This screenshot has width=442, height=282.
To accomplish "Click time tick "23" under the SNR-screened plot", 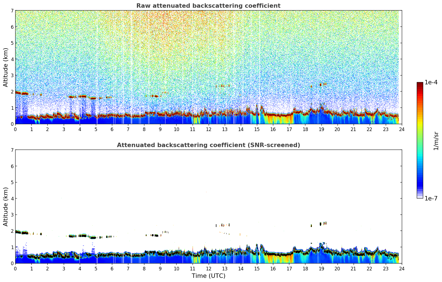I will [x=386, y=268].
